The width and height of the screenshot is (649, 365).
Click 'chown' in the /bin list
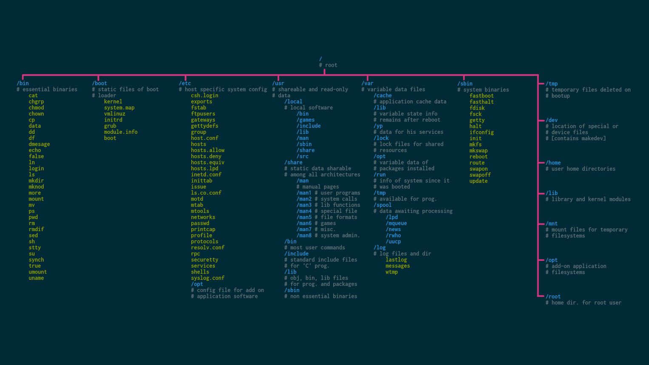(x=36, y=113)
